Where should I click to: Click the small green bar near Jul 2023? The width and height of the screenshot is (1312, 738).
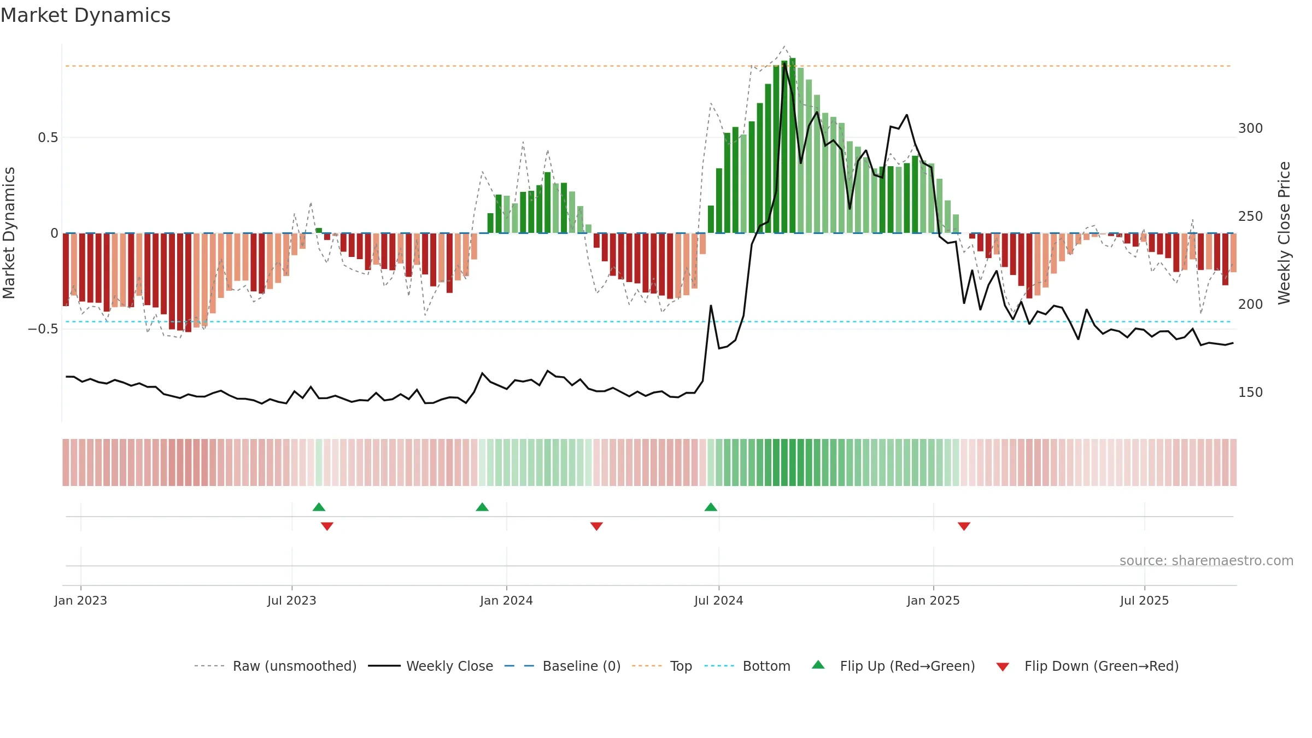tap(319, 231)
